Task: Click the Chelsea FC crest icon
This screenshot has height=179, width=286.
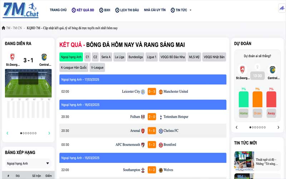Action: click(x=161, y=131)
